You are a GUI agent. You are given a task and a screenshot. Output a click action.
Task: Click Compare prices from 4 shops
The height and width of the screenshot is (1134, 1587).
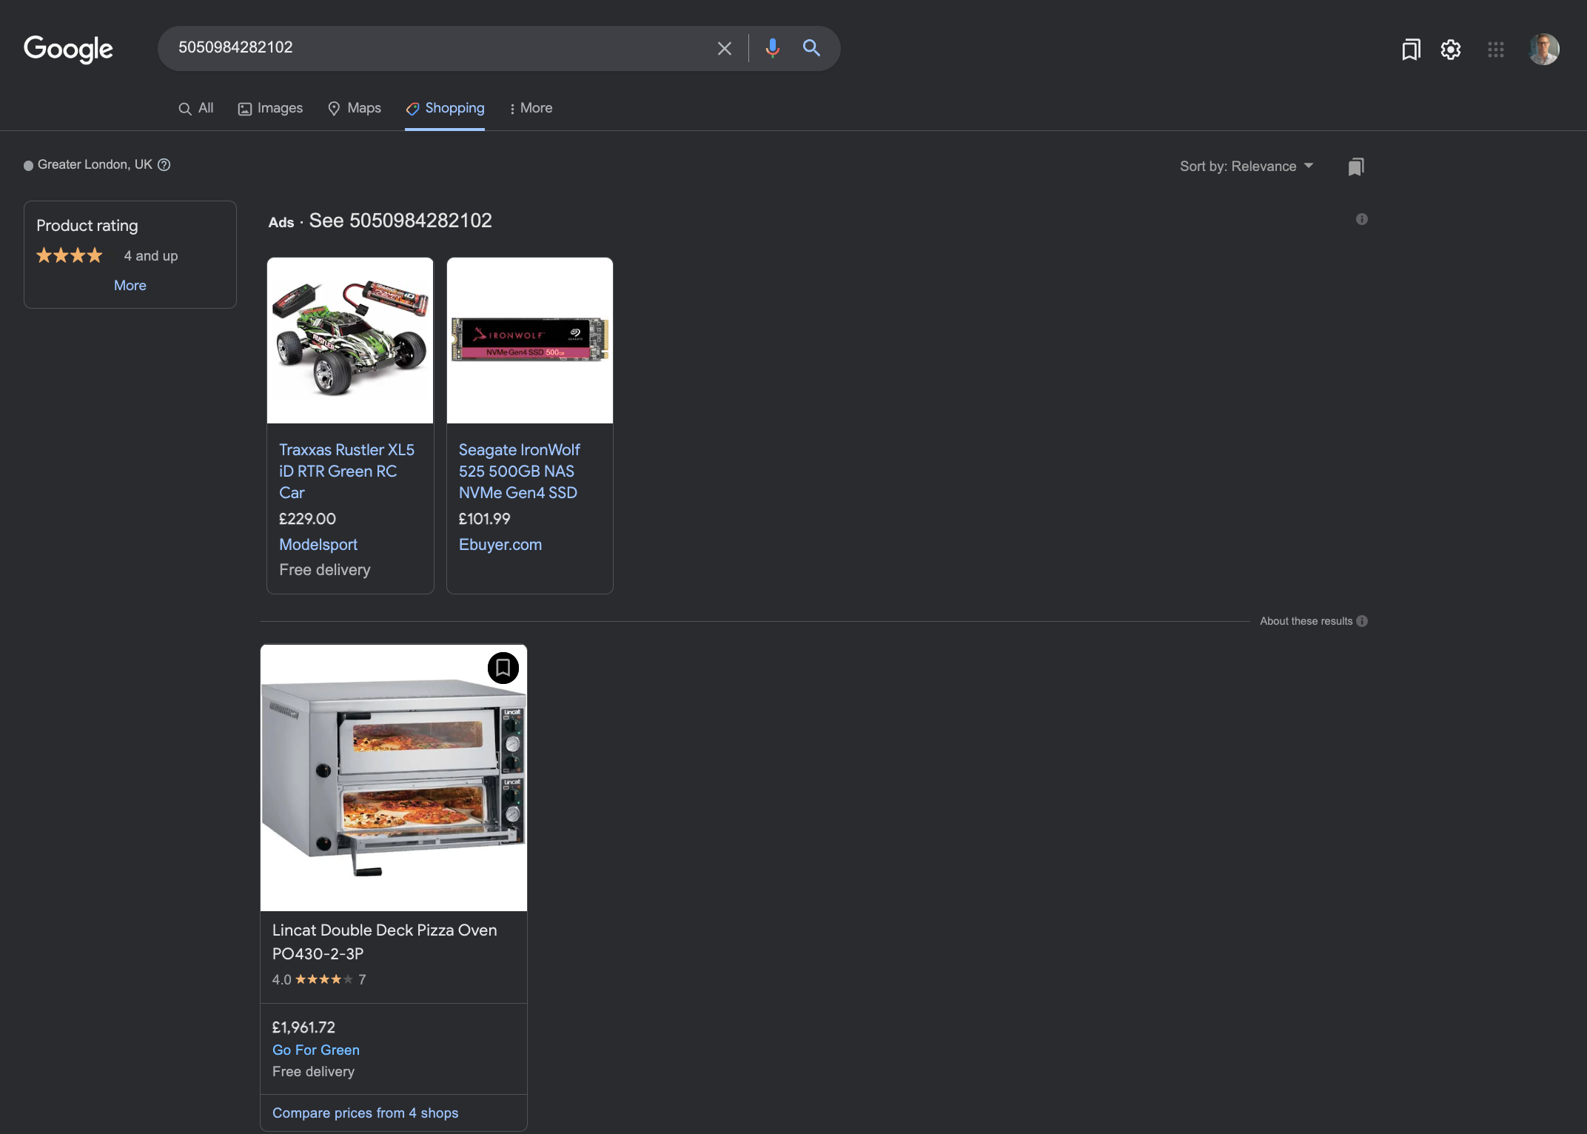coord(365,1113)
